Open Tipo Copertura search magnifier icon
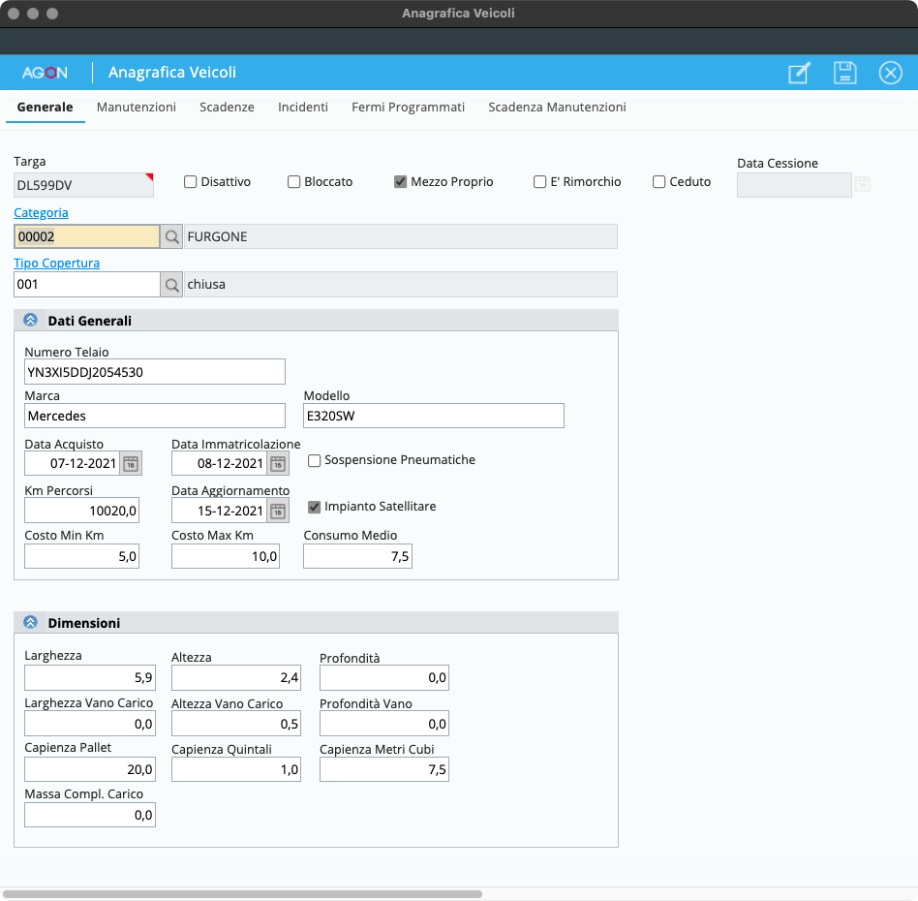The image size is (918, 901). pyautogui.click(x=171, y=285)
